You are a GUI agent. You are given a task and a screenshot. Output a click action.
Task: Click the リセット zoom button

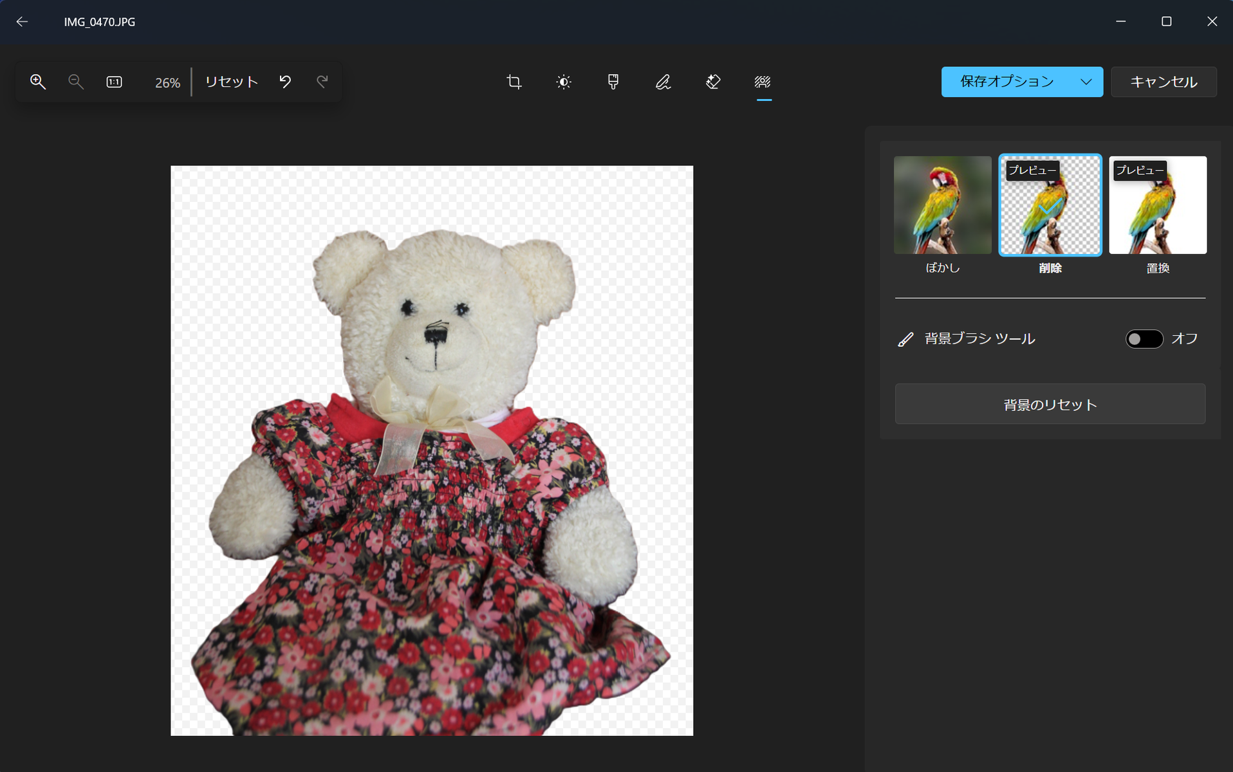tap(231, 82)
